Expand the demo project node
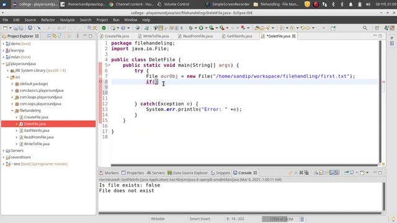 (3, 44)
